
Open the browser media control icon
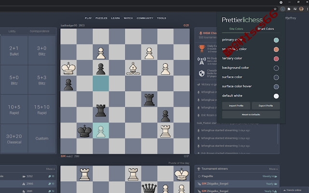coord(295,9)
